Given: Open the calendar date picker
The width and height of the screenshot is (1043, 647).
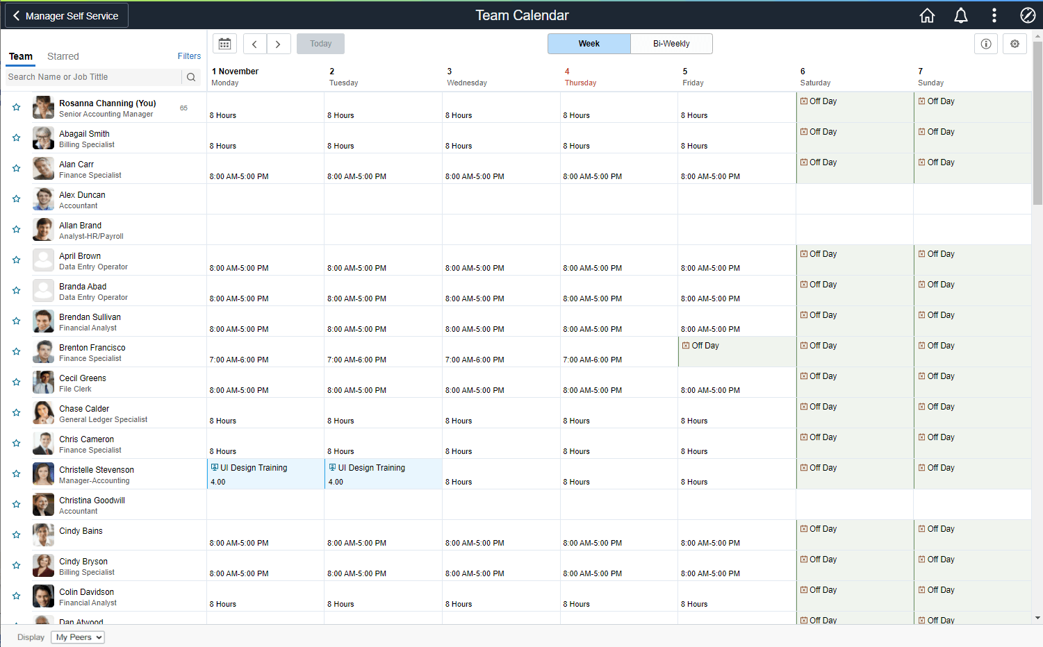Looking at the screenshot, I should click(x=224, y=43).
